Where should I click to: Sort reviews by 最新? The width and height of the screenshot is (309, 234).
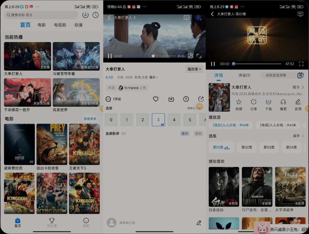[198, 134]
